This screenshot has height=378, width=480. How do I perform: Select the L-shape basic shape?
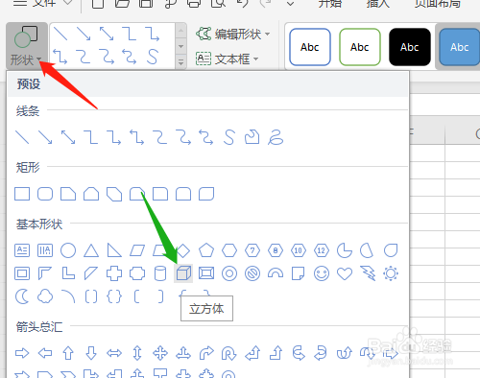coord(68,273)
